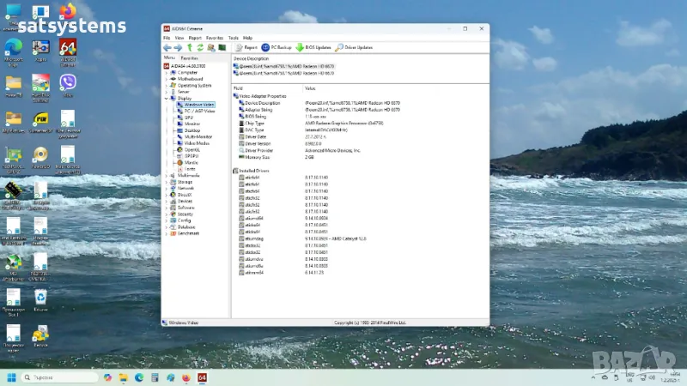Click the PC Backup toolbar button
This screenshot has height=386, width=687.
(x=277, y=48)
